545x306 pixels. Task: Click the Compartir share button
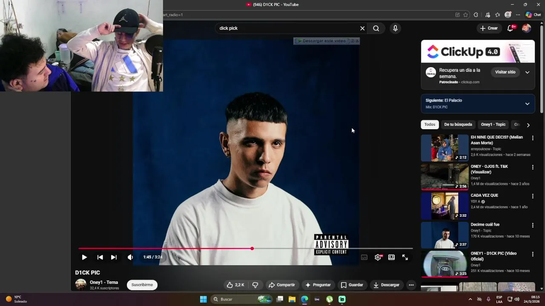(x=281, y=285)
